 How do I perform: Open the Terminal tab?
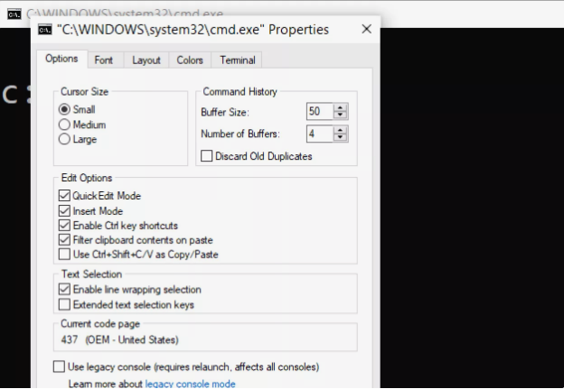point(238,60)
